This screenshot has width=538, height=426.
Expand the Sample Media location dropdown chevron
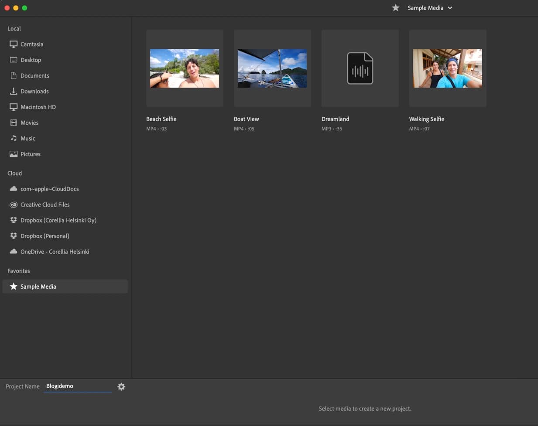[450, 8]
